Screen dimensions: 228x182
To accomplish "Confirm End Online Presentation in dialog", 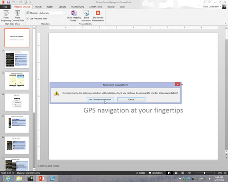I will [x=100, y=99].
